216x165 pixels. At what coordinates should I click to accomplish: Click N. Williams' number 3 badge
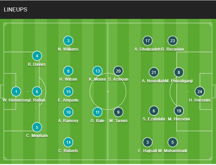[x=68, y=41]
